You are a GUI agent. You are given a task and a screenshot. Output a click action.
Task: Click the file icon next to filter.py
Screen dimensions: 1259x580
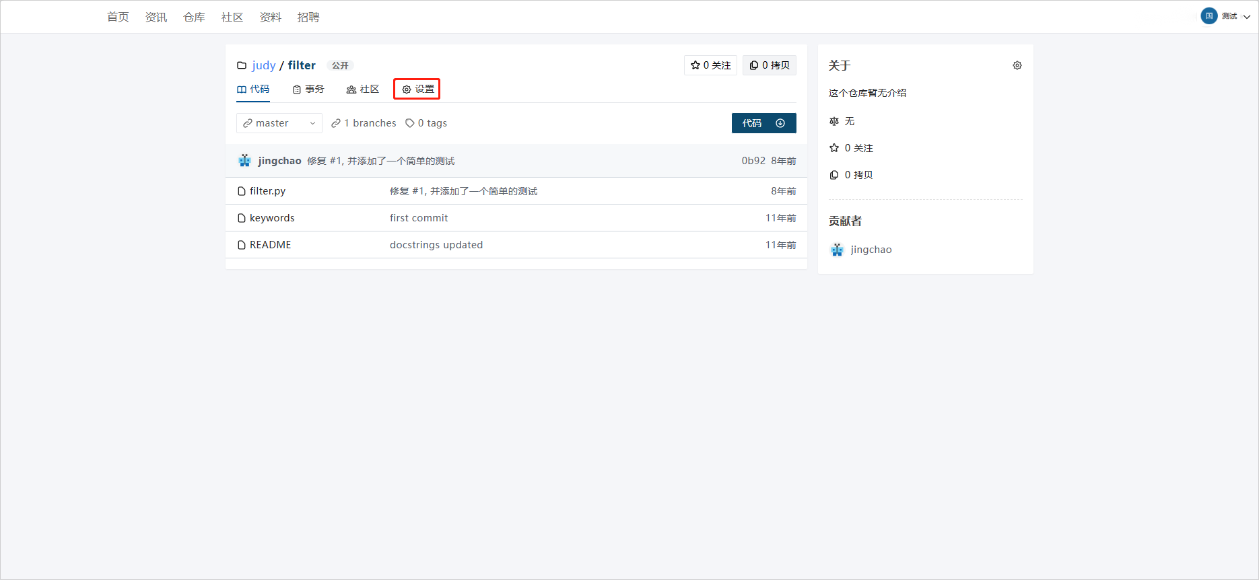point(241,191)
